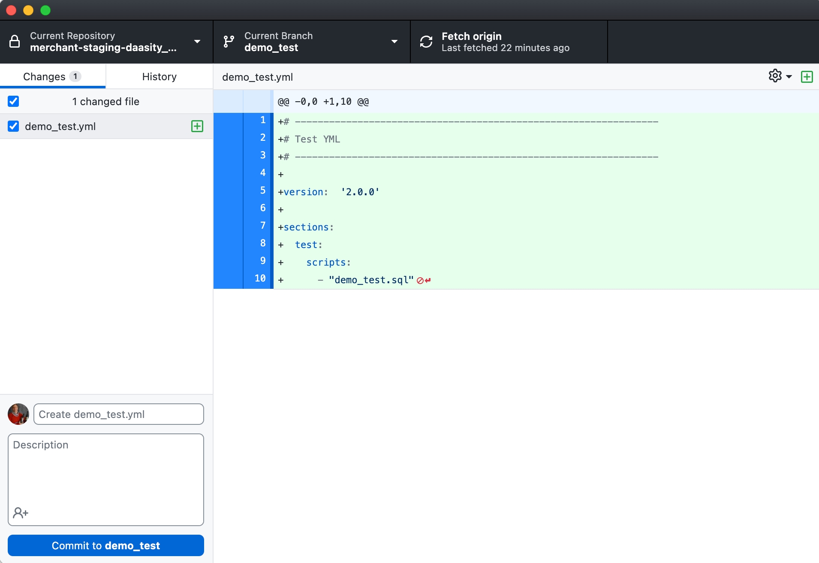819x563 pixels.
Task: Click the added status icon beside demo_test.yml
Action: 197,126
